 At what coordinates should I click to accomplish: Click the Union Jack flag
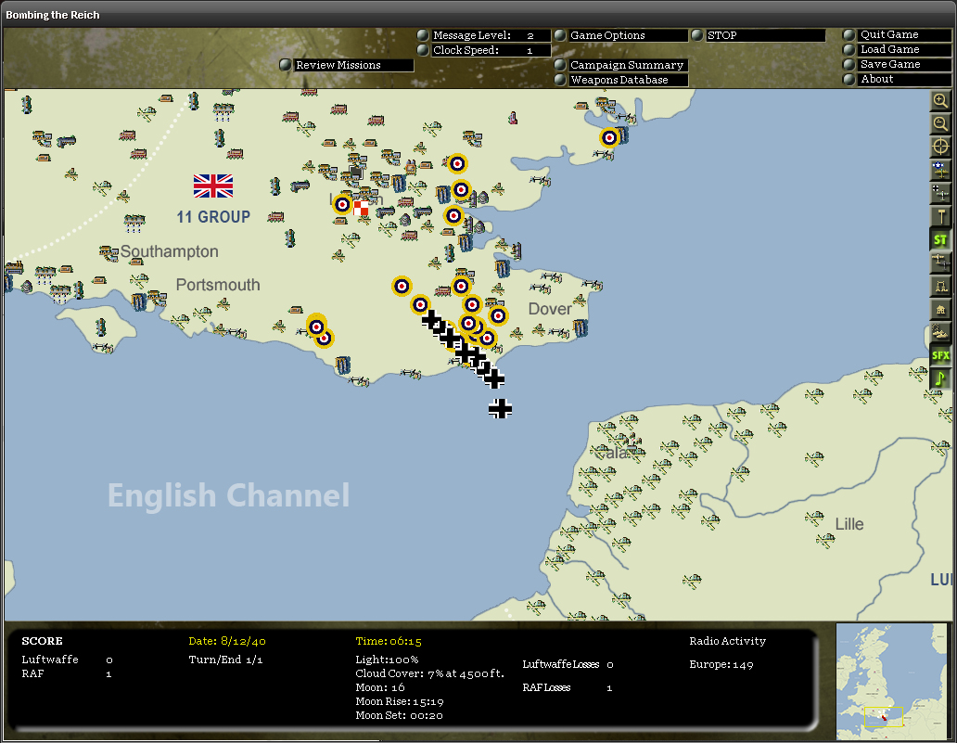(213, 186)
